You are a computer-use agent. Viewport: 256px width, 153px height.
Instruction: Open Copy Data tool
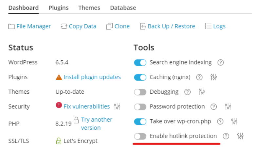(79, 26)
